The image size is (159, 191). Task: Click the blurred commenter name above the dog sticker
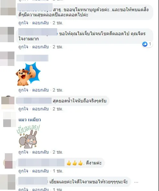click(x=32, y=58)
